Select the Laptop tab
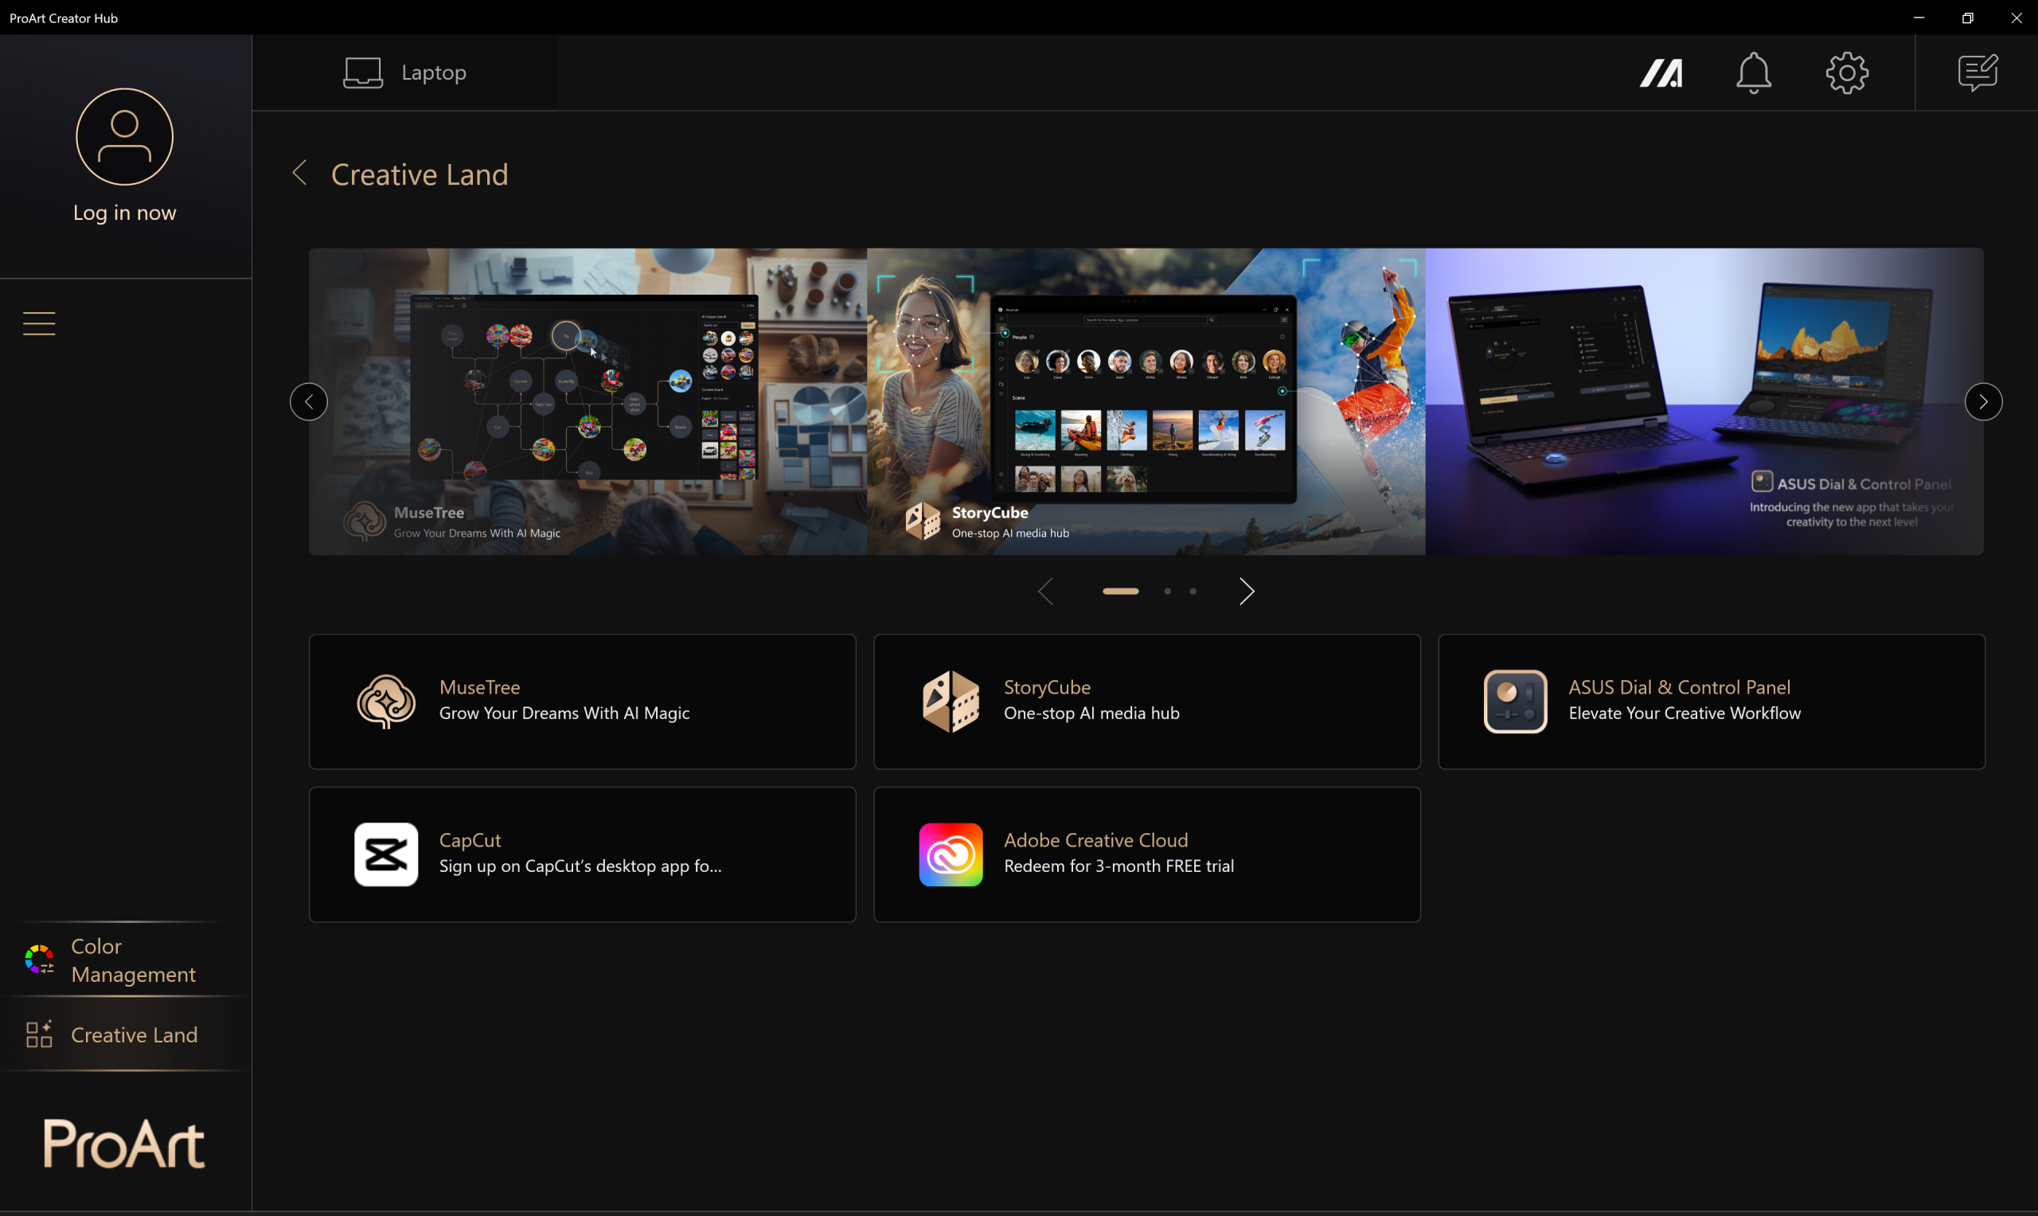Screen dimensions: 2038x1216 [404, 72]
